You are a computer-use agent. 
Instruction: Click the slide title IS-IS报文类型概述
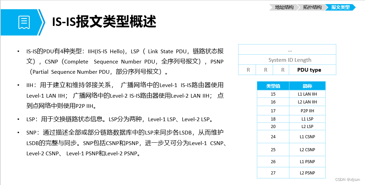[x=104, y=22]
